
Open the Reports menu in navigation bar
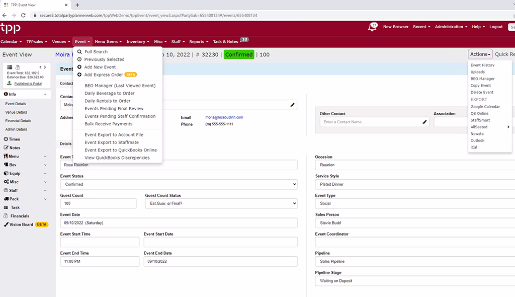click(198, 42)
